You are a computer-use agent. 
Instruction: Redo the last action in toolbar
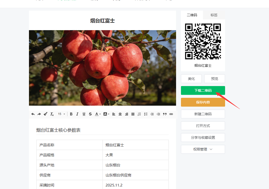(39, 114)
